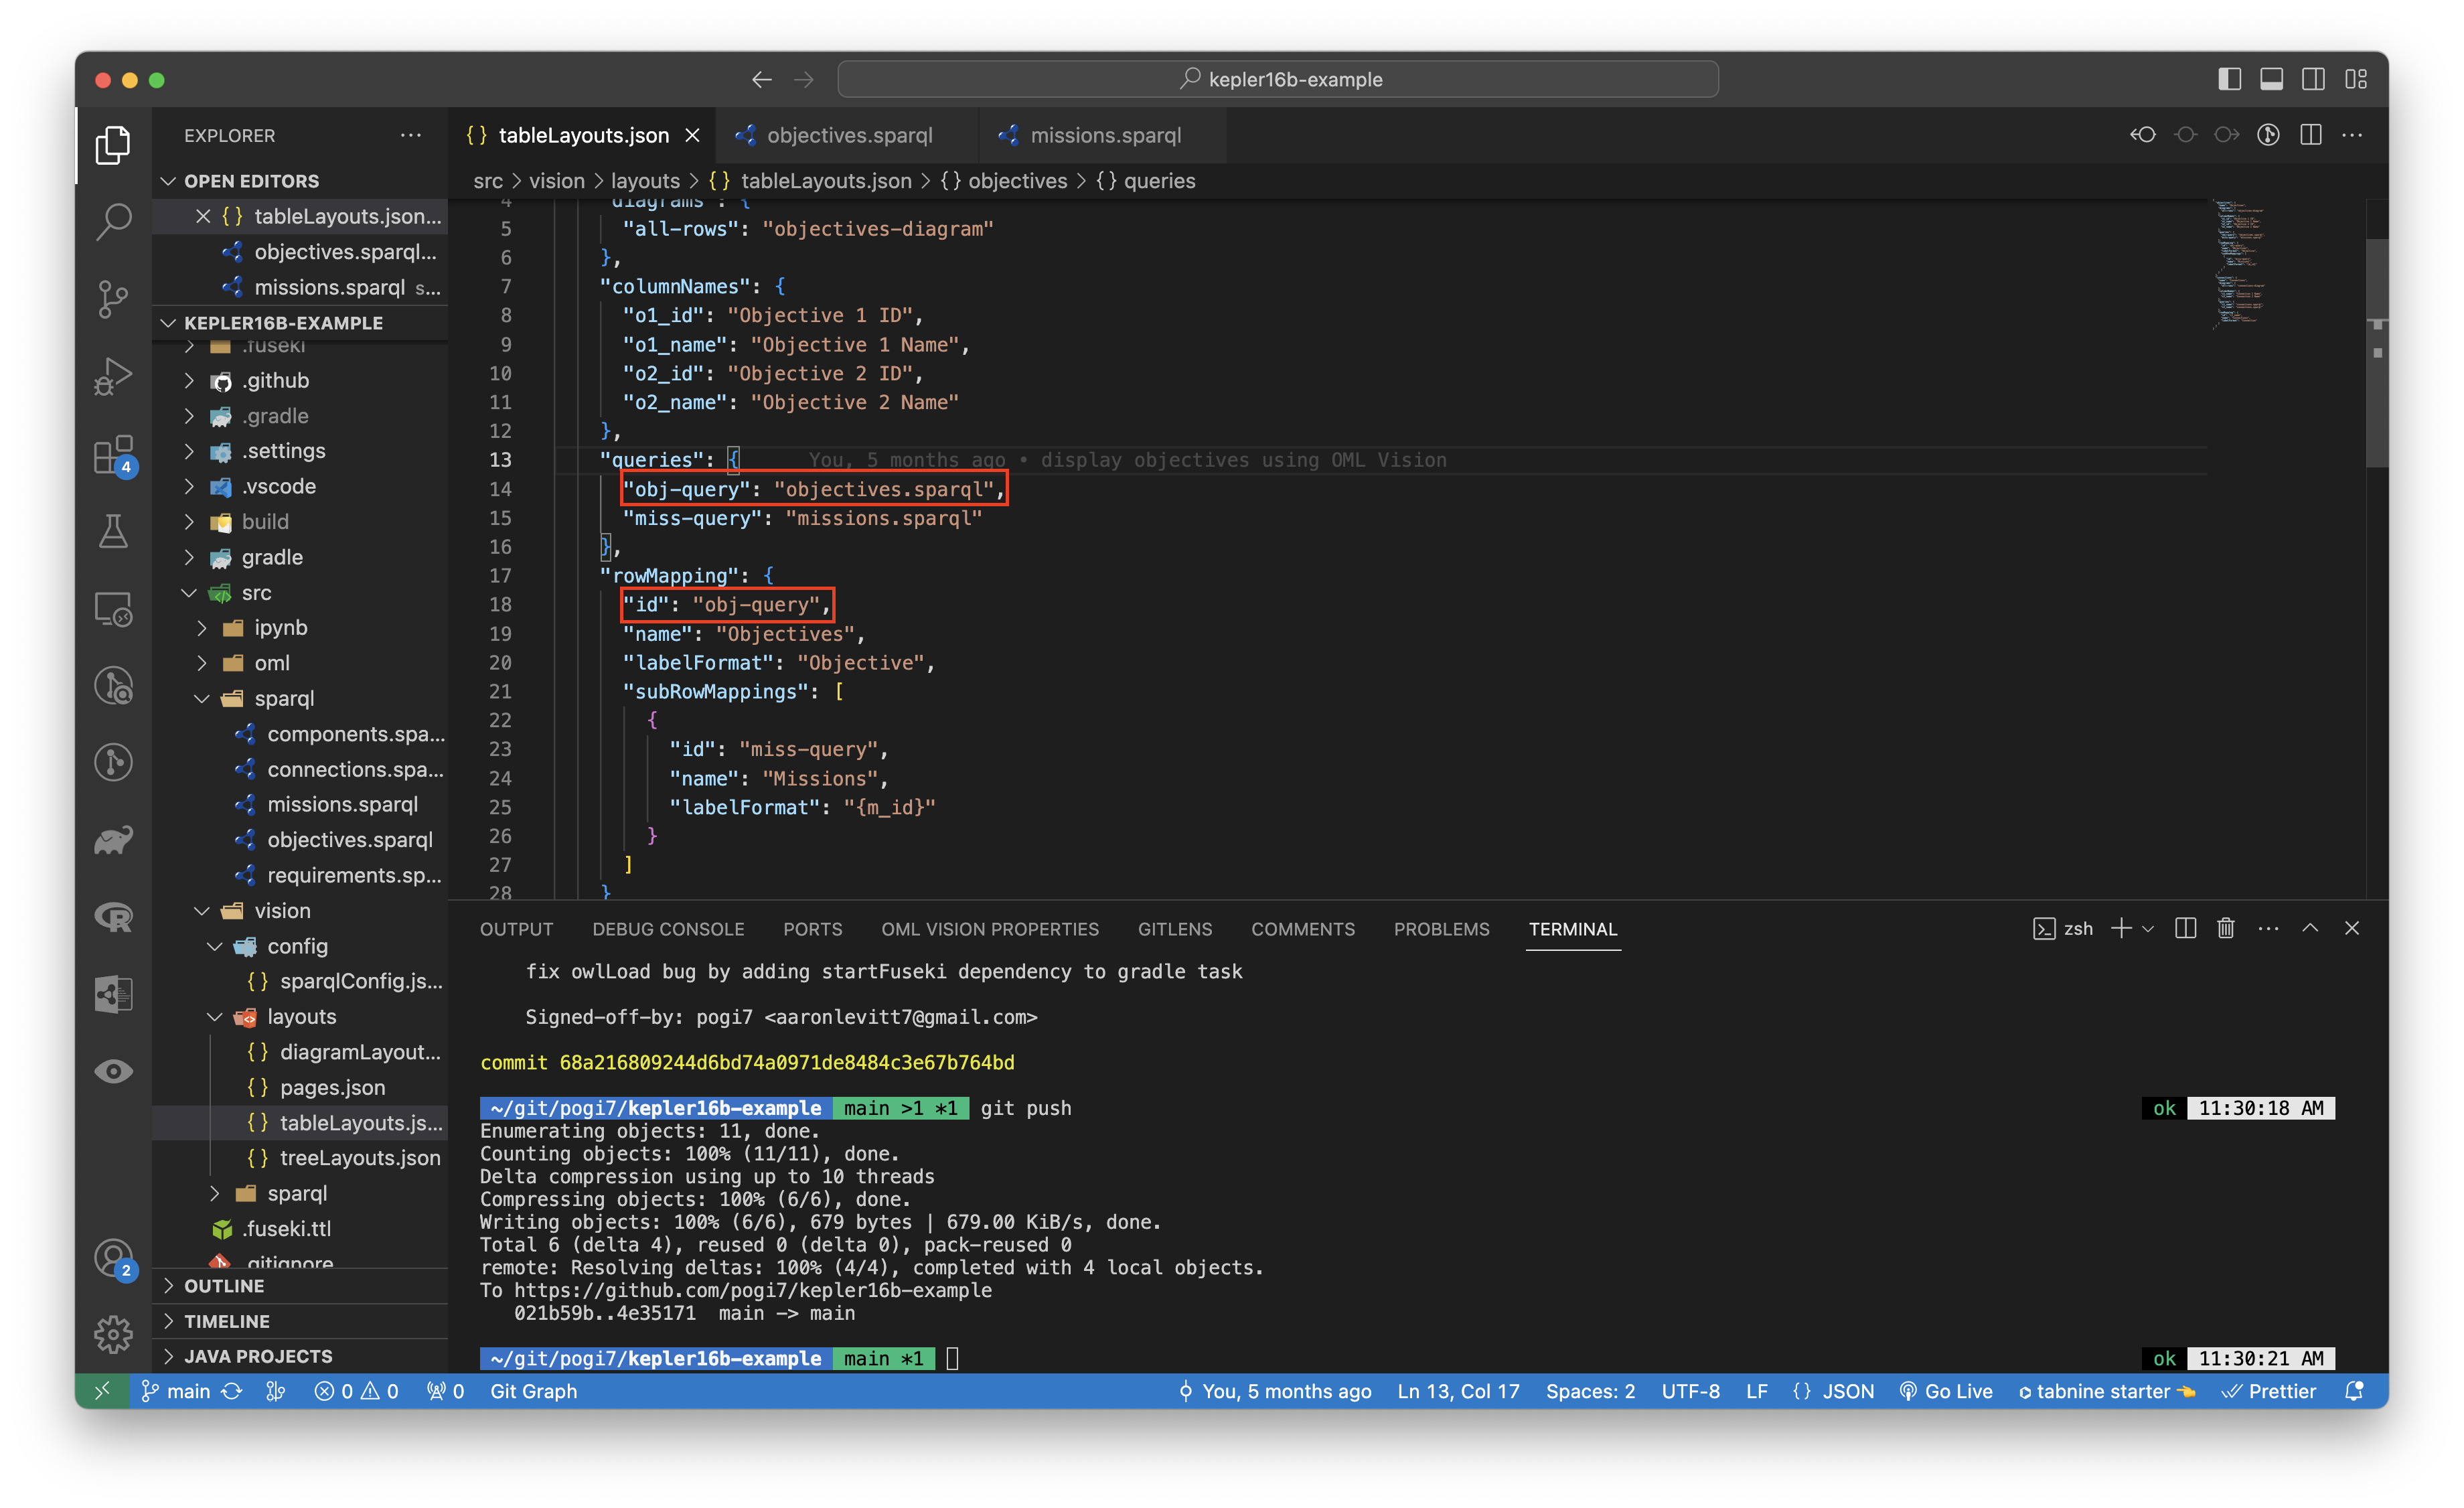Go back with the navigation arrow

click(x=762, y=79)
